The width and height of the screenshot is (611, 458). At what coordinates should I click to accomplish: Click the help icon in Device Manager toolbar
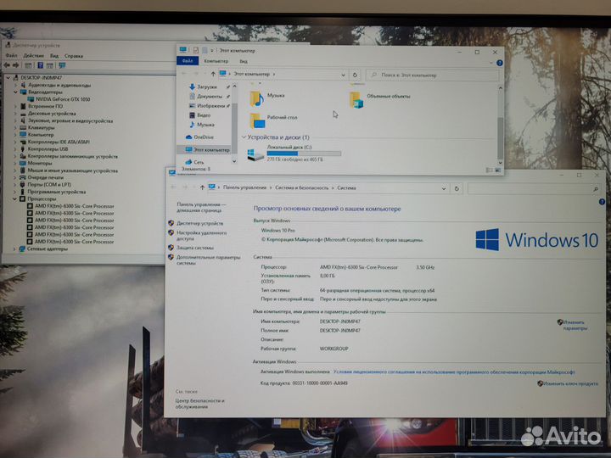(40, 65)
